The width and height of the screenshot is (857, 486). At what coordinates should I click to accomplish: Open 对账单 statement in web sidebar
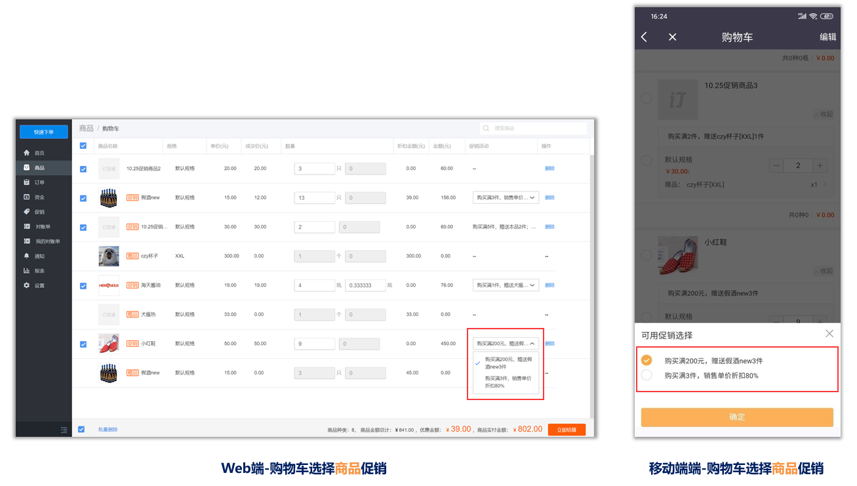pyautogui.click(x=43, y=226)
